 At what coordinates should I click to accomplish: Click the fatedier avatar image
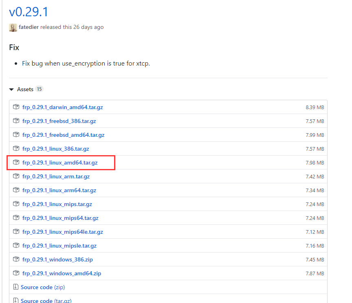point(13,28)
